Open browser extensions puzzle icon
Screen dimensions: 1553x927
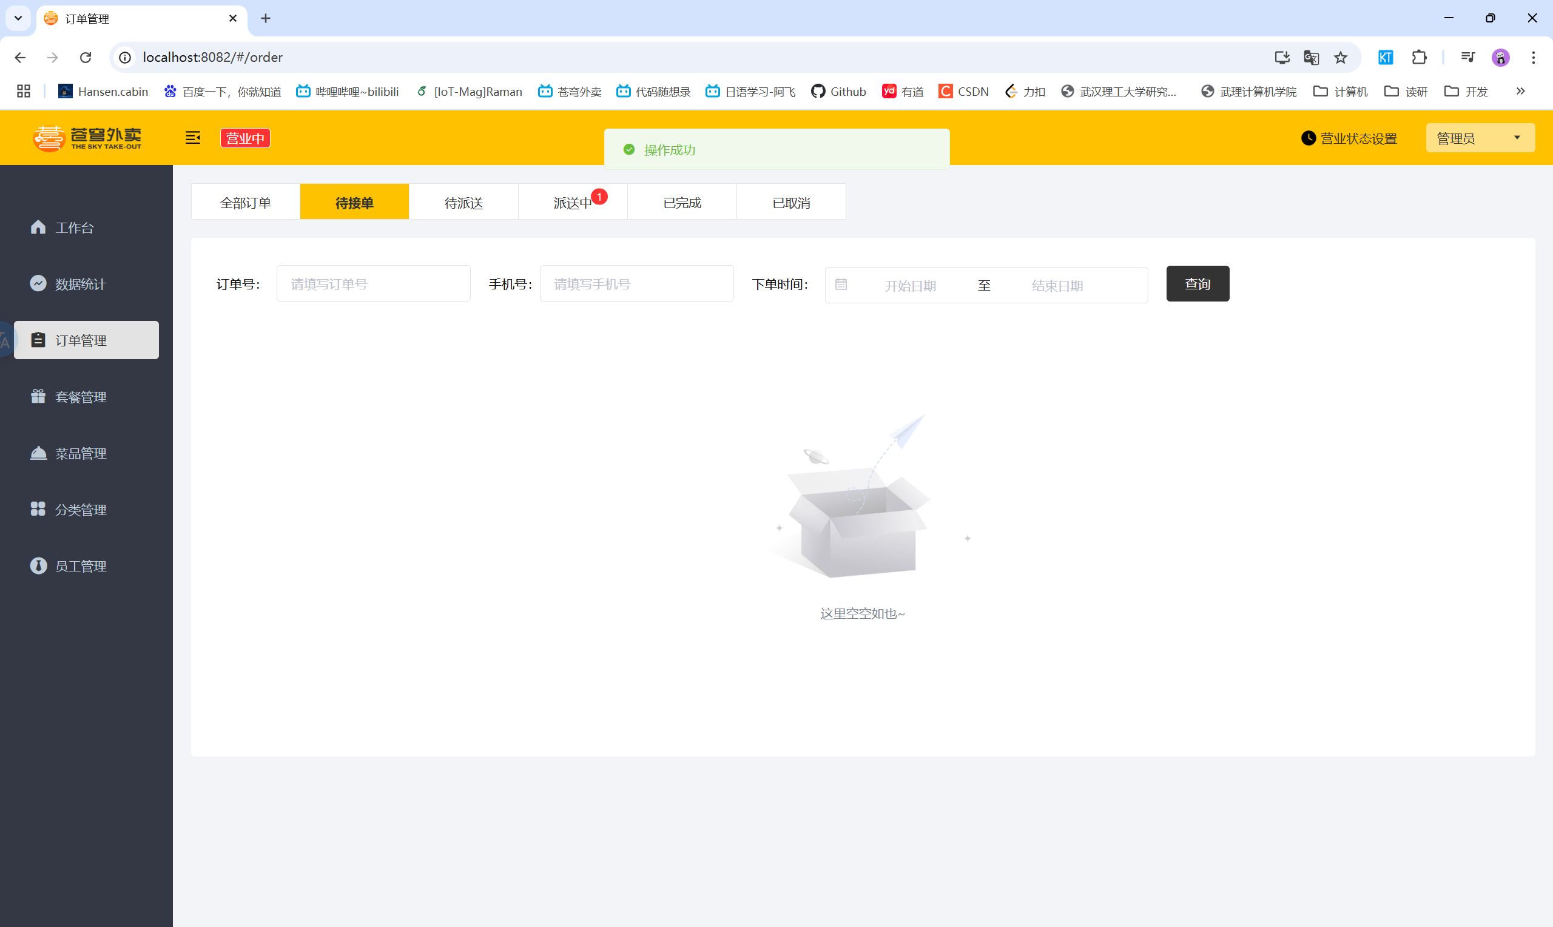click(x=1419, y=58)
